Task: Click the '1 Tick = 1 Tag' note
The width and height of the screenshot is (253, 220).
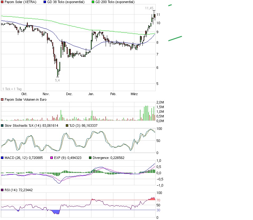Action: click(12, 89)
